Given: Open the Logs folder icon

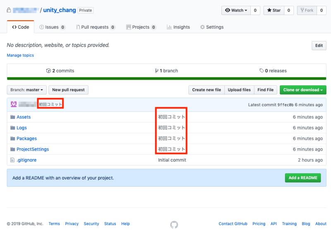Looking at the screenshot, I should tap(13, 128).
